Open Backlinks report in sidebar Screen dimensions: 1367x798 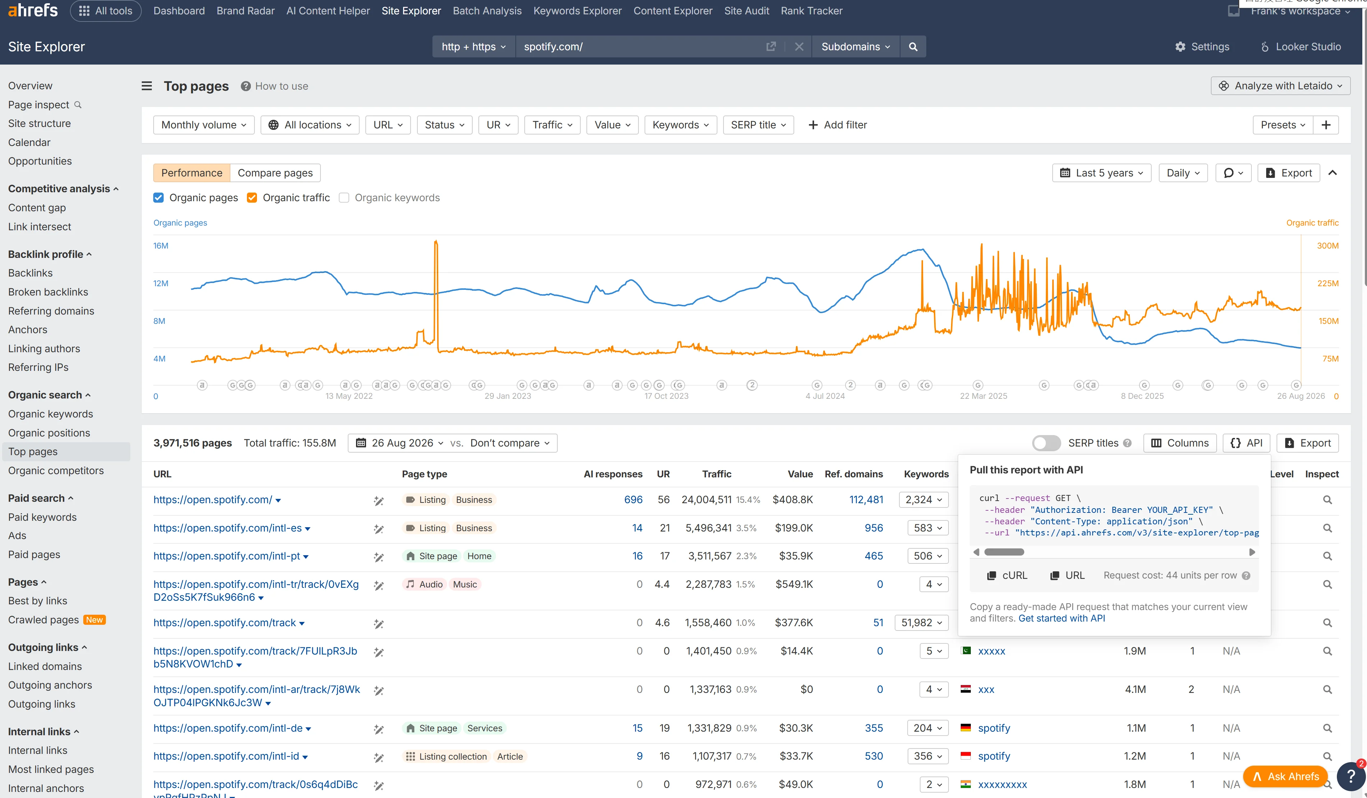[31, 273]
